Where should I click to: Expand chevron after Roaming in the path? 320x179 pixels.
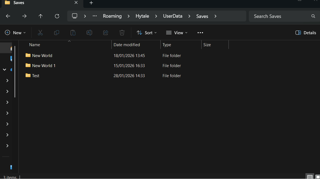(x=129, y=16)
